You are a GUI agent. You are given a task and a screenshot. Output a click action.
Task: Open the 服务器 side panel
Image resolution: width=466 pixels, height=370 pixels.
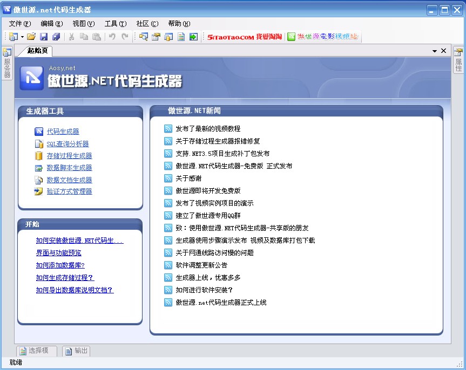click(7, 63)
